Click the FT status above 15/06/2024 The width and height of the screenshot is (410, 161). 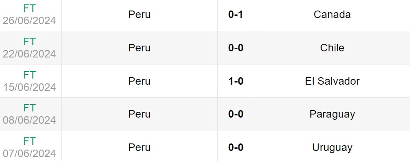coord(29,75)
